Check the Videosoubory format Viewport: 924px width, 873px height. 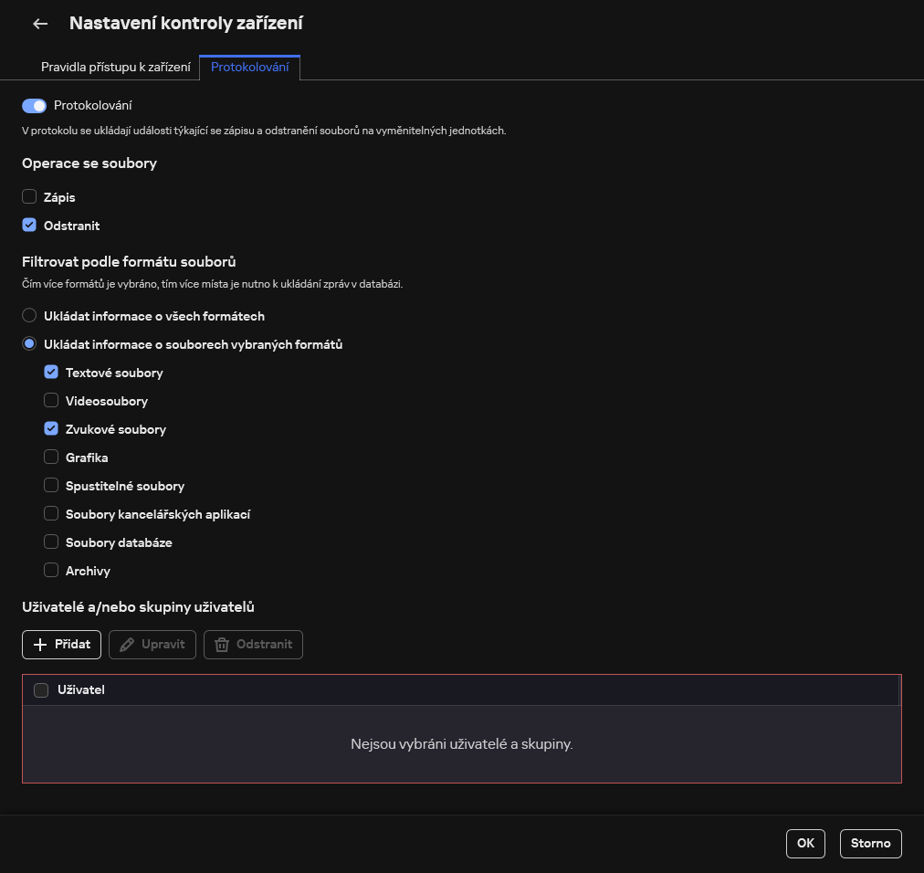point(51,400)
